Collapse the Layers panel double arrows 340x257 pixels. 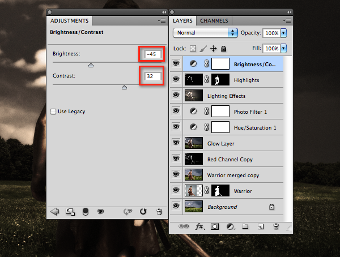click(289, 12)
